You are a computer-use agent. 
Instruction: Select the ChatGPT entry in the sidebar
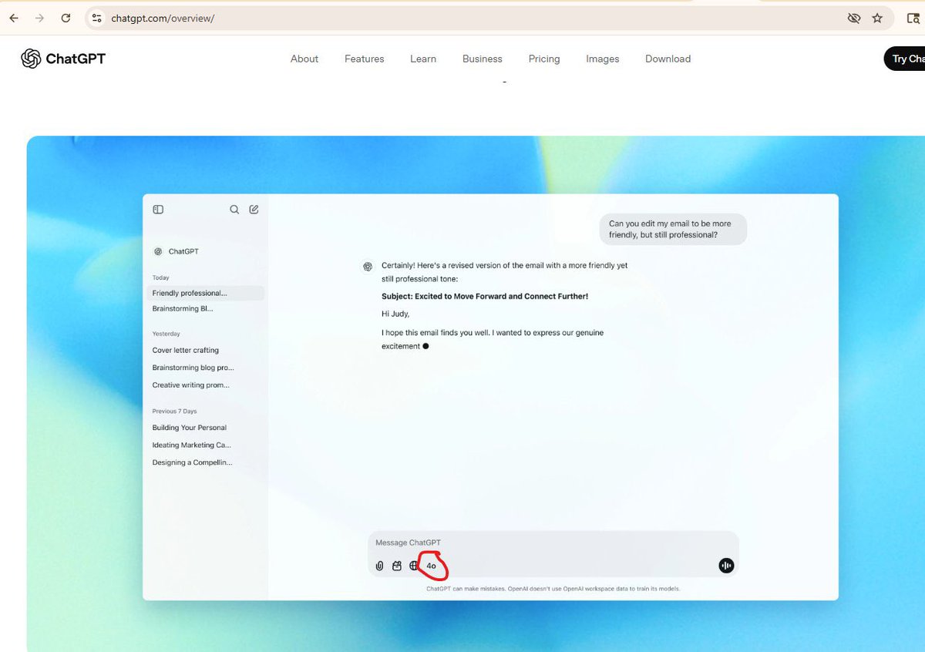pyautogui.click(x=177, y=251)
